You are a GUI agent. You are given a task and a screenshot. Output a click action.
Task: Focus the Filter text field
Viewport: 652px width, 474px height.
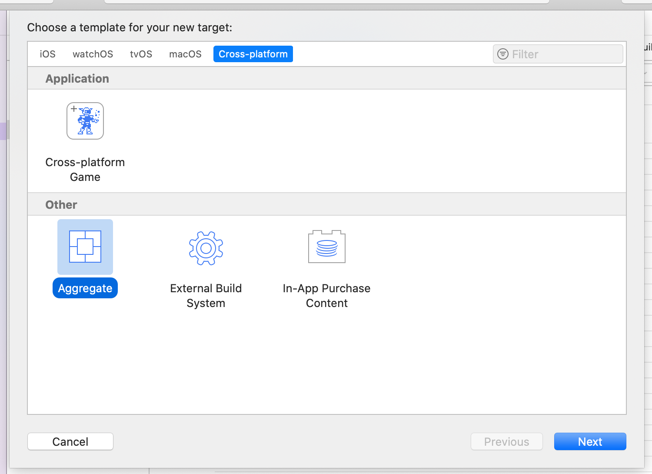click(558, 54)
